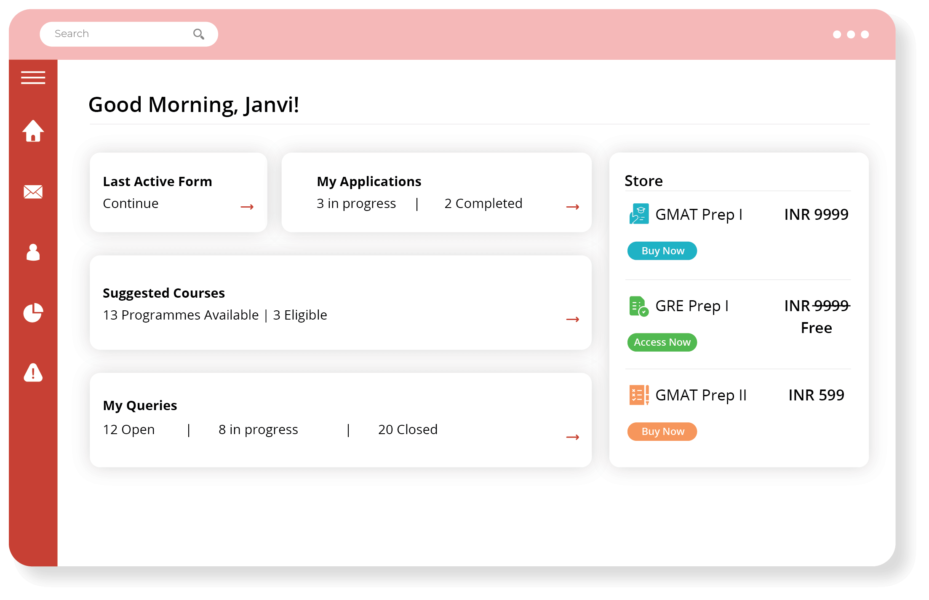Viewport: 929px width, 600px height.
Task: Click the GRE Prep I document icon
Action: [x=638, y=306]
